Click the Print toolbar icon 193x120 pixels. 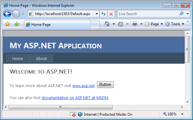135,24
